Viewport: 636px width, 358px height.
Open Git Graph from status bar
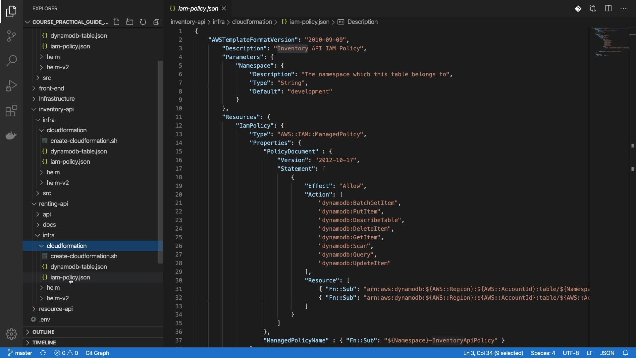pos(97,353)
